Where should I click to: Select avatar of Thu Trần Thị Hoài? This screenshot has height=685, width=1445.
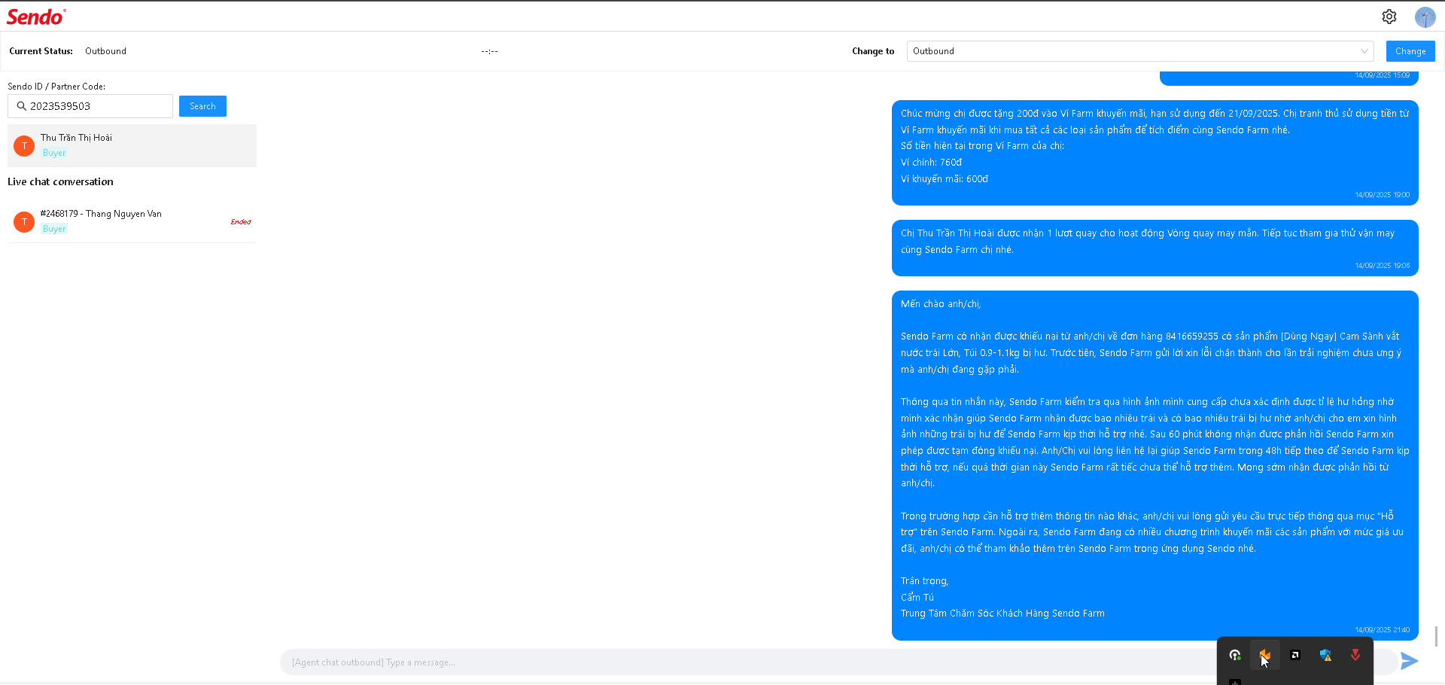(x=24, y=145)
